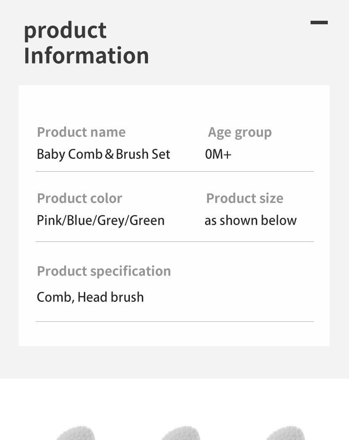This screenshot has width=349, height=440.
Task: Select the Product specification label
Action: tap(104, 271)
